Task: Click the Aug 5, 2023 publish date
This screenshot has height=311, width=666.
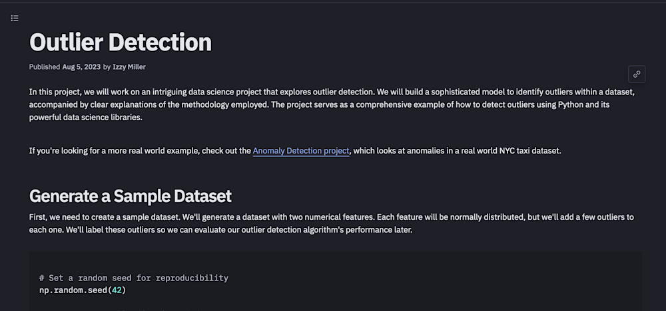Action: (x=81, y=66)
